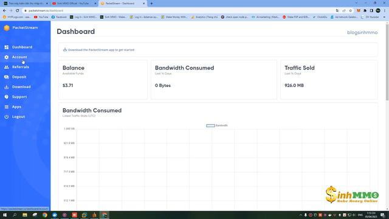389x219 pixels.
Task: Open the YouTube bookmark
Action: [x=41, y=17]
